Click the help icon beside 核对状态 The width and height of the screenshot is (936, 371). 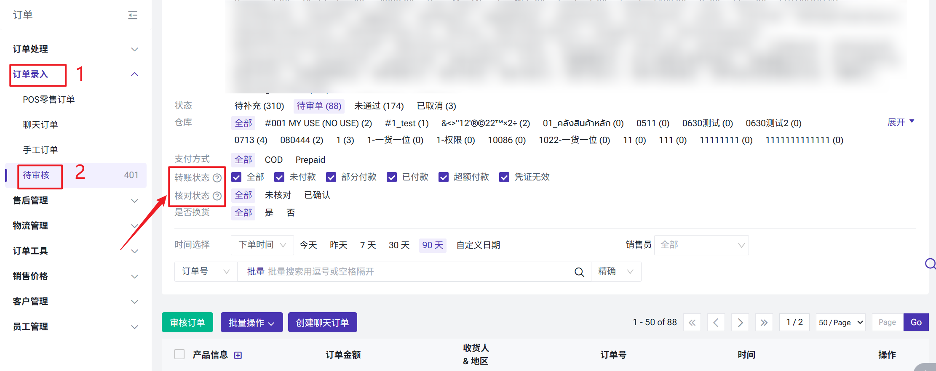[x=217, y=196]
